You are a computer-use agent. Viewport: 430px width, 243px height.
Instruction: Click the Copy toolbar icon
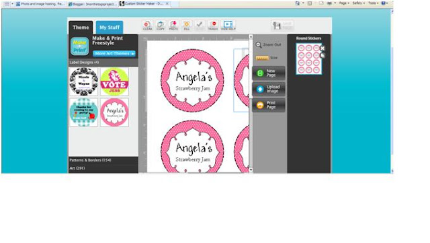click(161, 26)
